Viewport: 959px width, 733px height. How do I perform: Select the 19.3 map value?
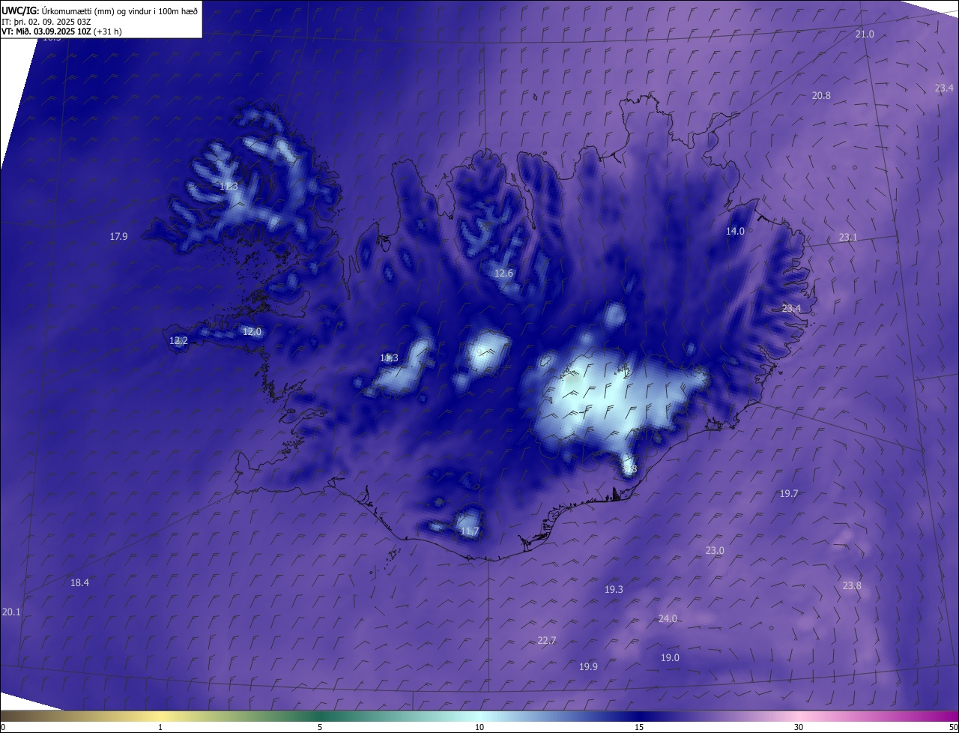[x=614, y=589]
